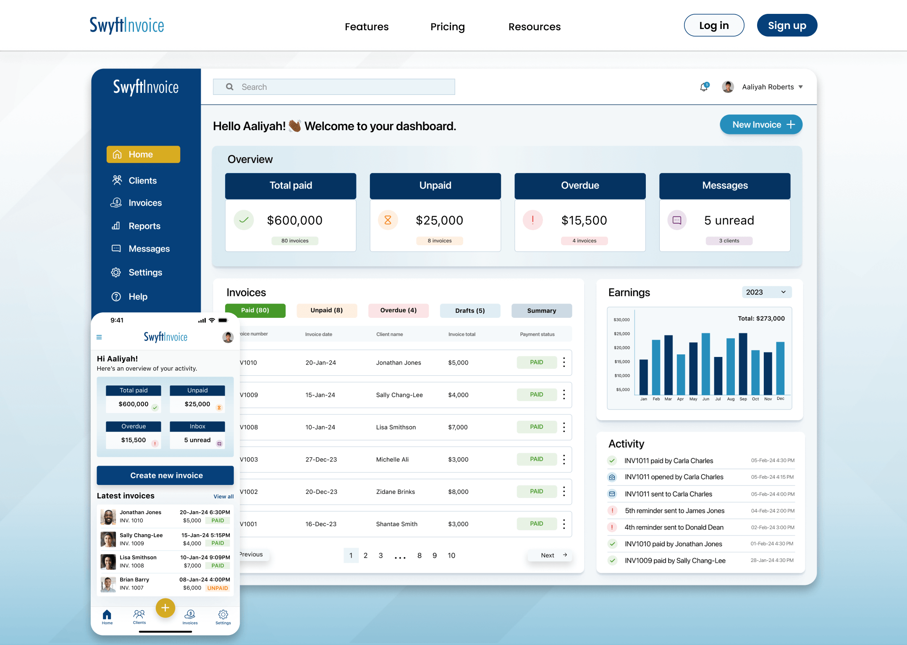Tap the Home icon in the mobile bottom bar
907x645 pixels.
[107, 617]
